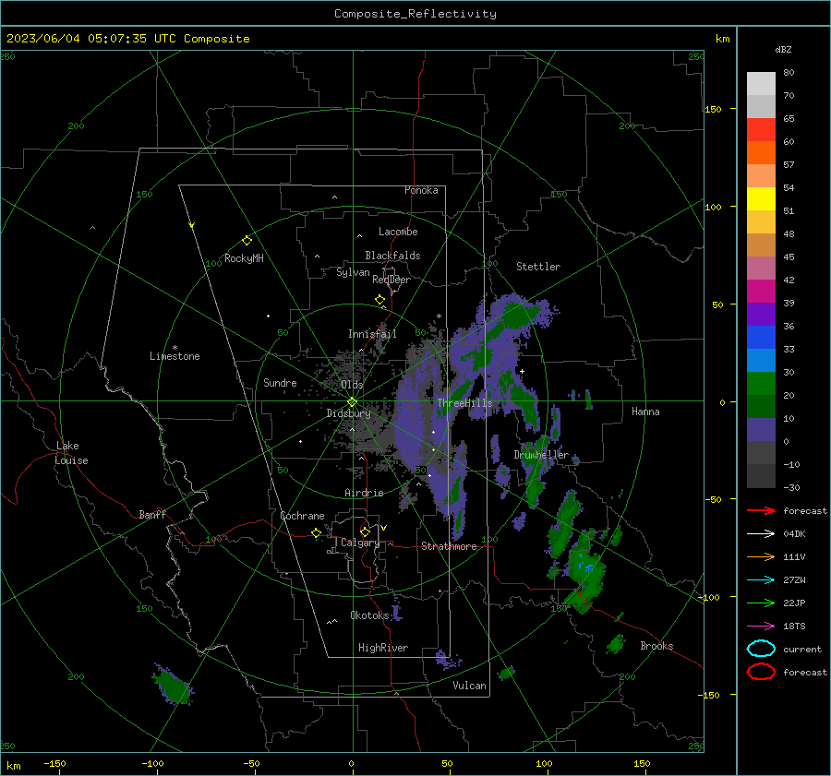The image size is (831, 776).
Task: Click the Ponoka label
Action: tap(421, 190)
